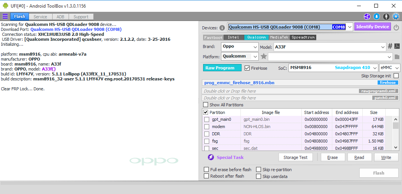Check the DDR partition box

(207, 134)
